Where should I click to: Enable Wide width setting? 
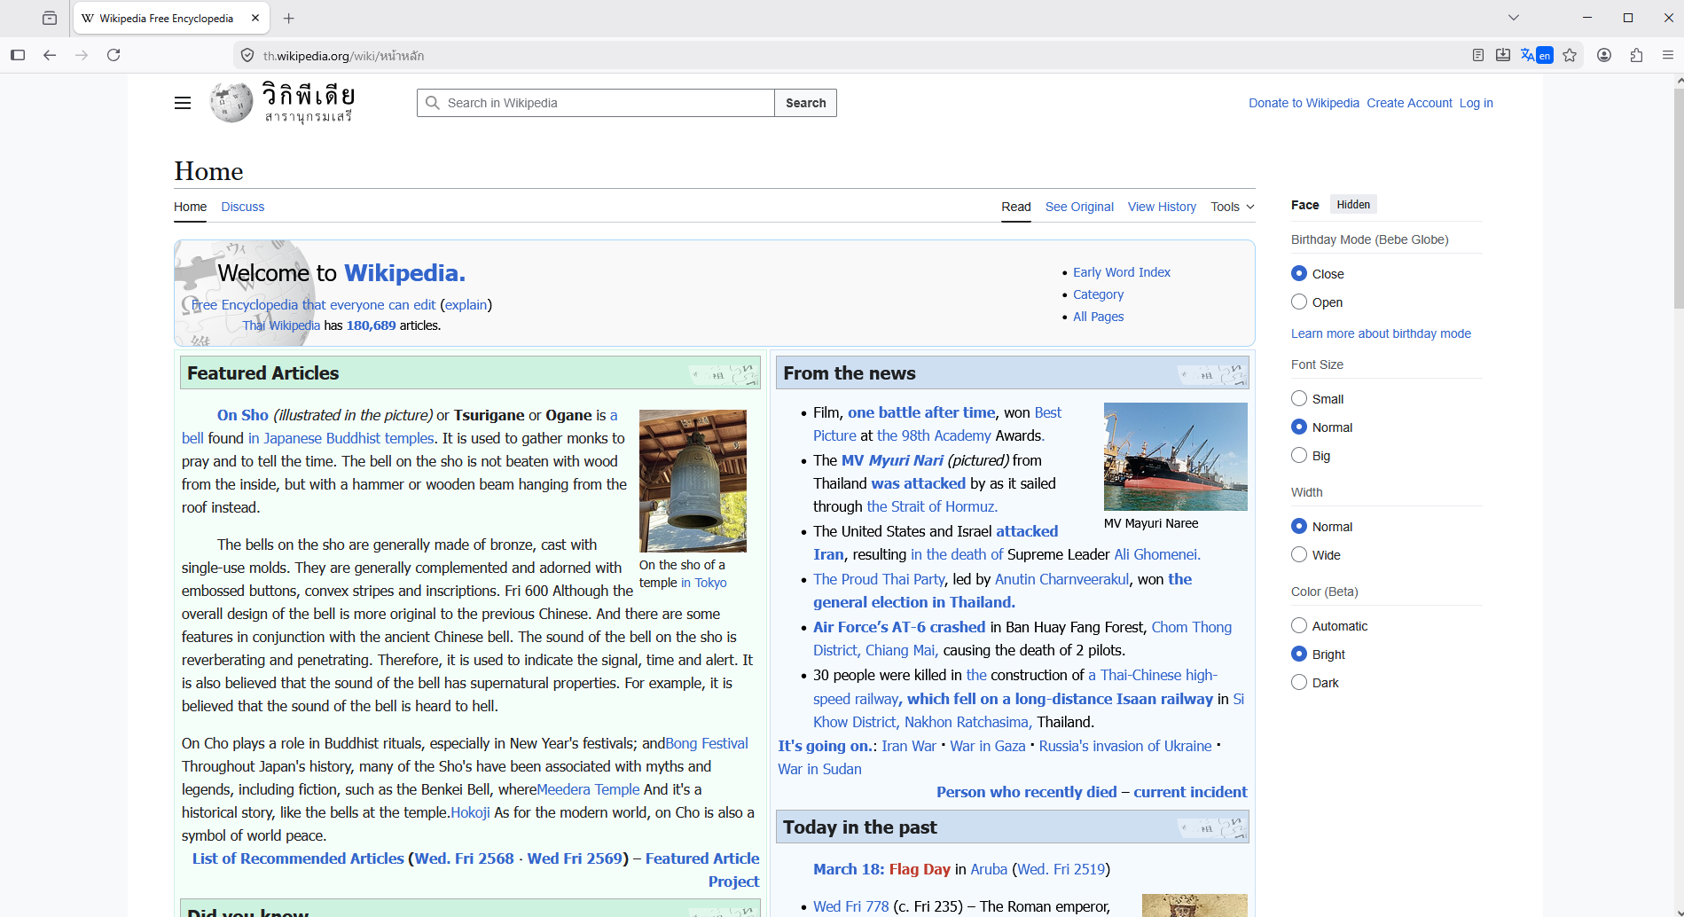(x=1299, y=554)
